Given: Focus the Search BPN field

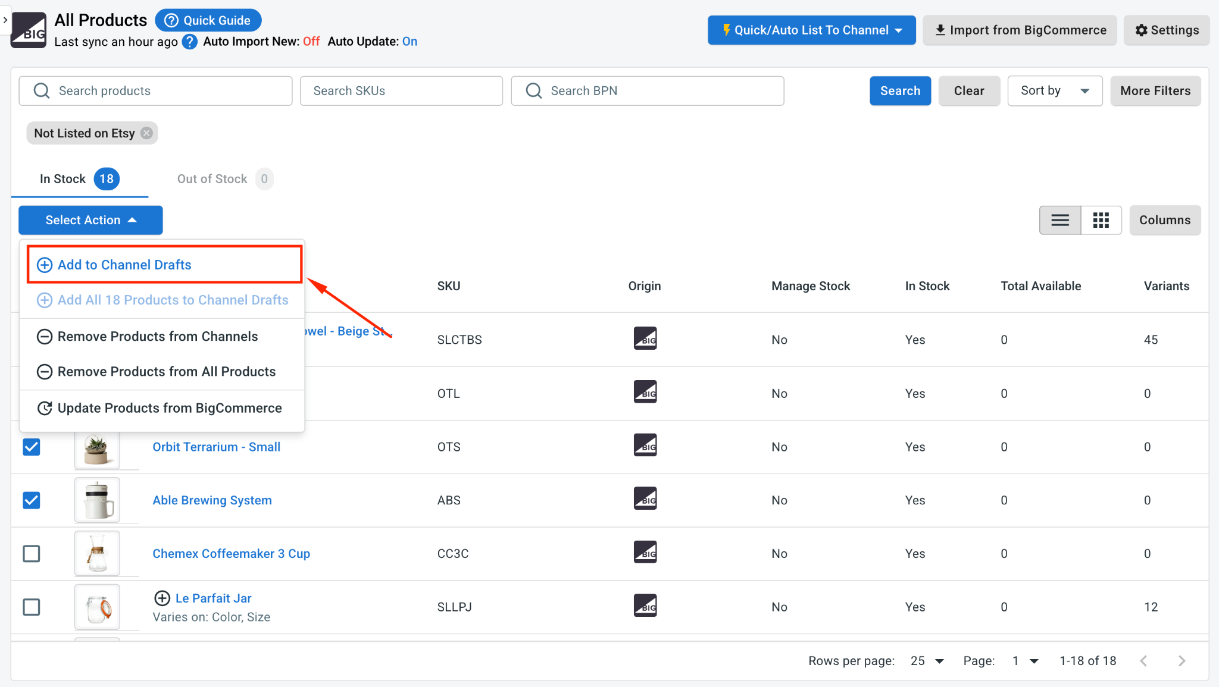Looking at the screenshot, I should pos(648,90).
